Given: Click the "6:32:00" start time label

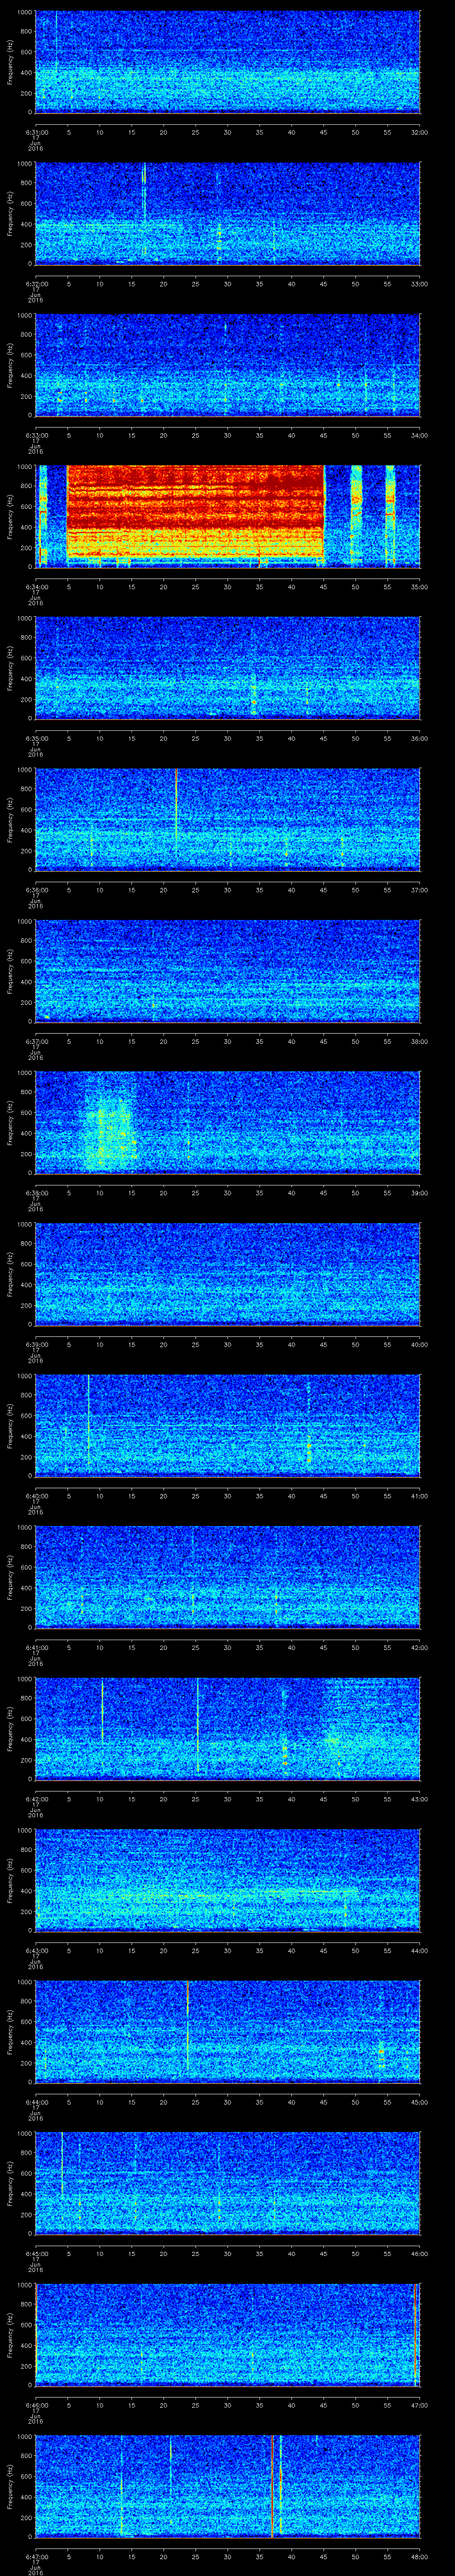Looking at the screenshot, I should [36, 284].
